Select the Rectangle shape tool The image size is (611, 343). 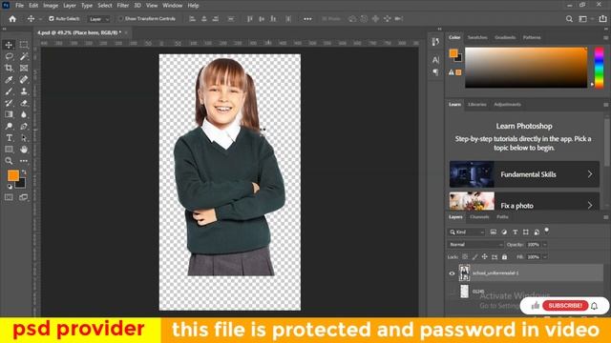coord(9,150)
